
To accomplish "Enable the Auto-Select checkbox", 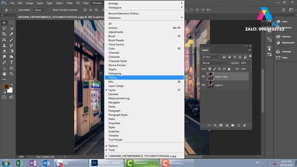I will click(x=16, y=10).
